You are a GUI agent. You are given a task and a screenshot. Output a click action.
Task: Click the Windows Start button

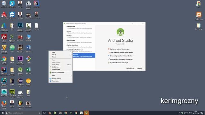coord(3,113)
